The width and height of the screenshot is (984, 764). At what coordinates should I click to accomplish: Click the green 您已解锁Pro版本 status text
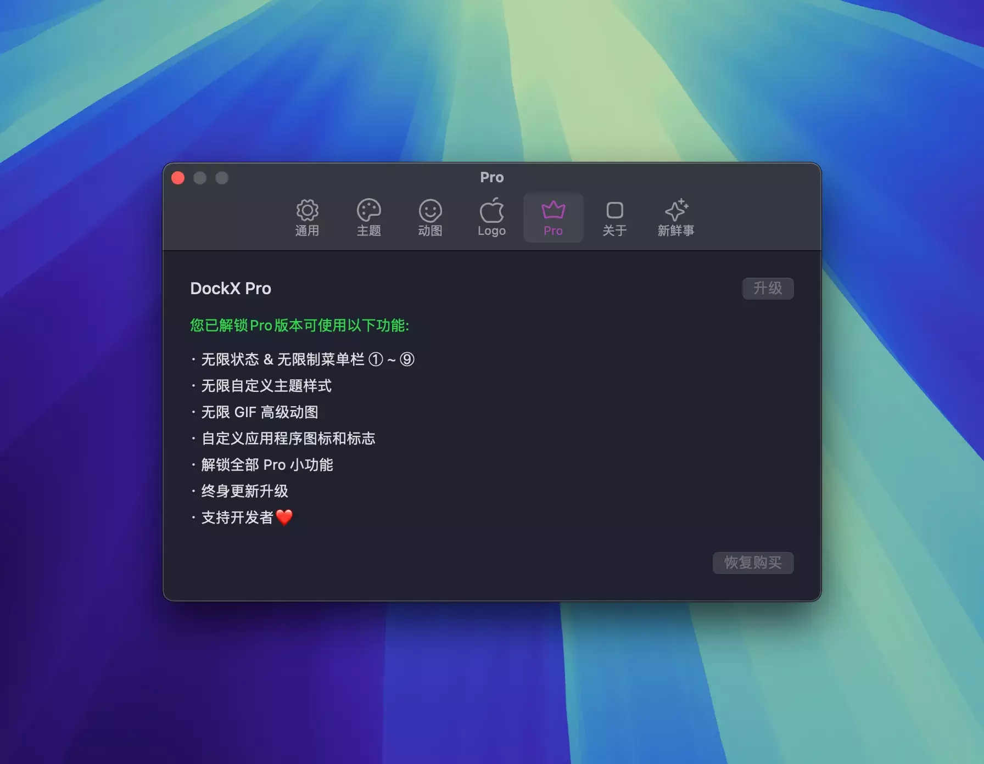click(x=299, y=325)
